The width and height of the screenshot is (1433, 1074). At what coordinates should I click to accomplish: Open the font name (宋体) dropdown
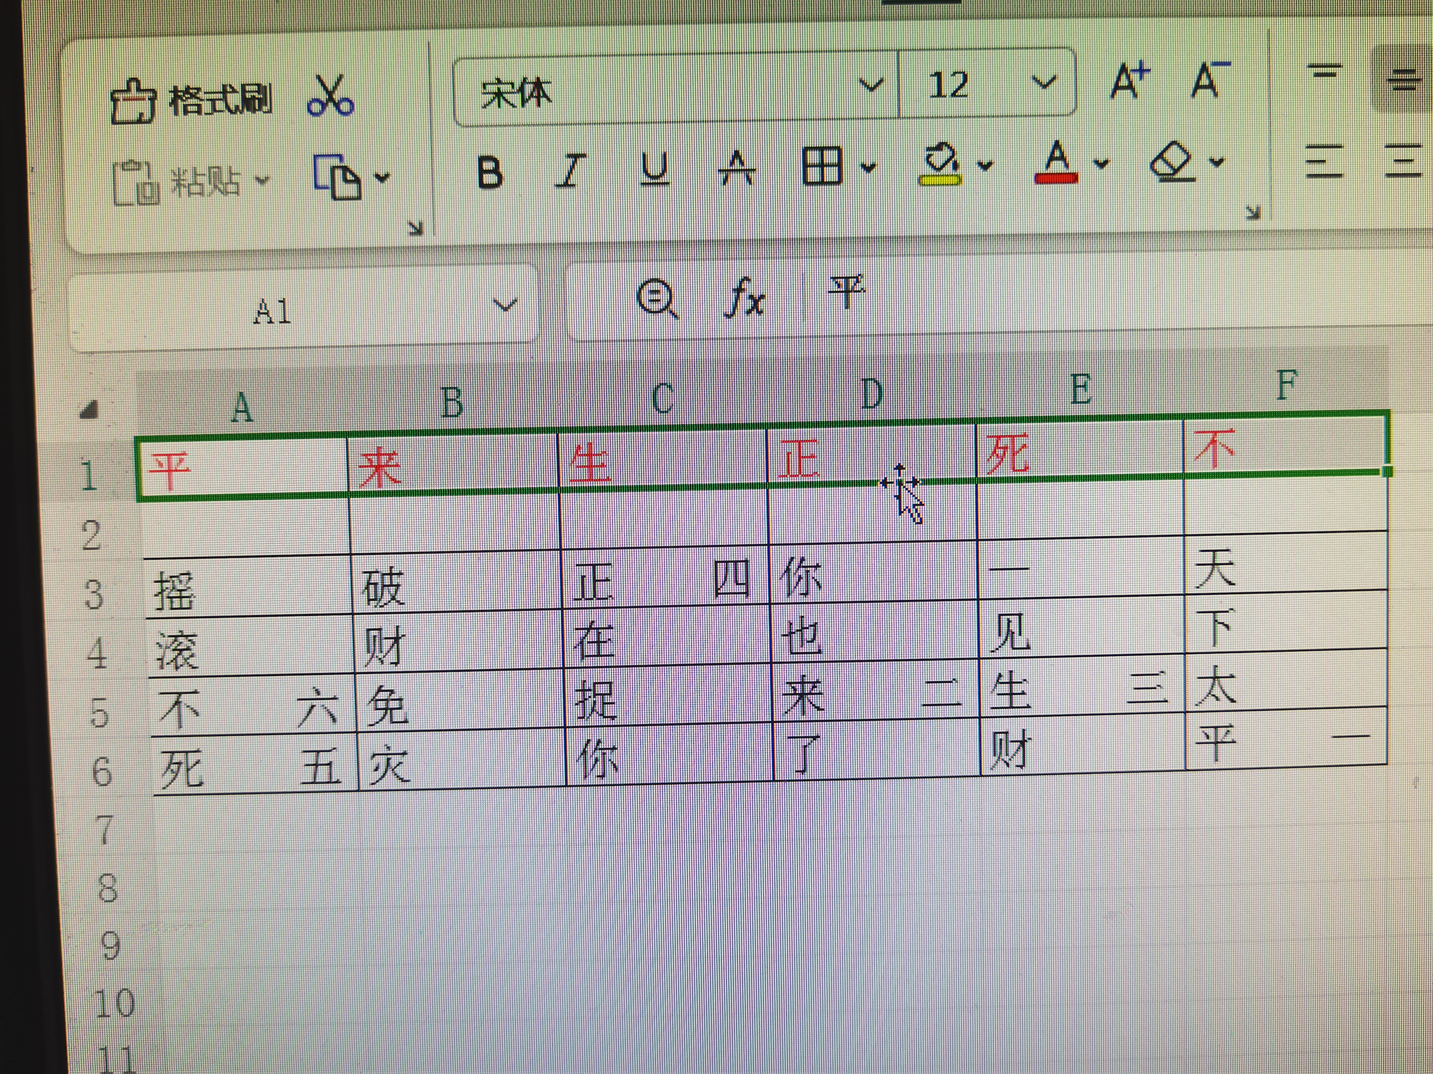coord(871,85)
